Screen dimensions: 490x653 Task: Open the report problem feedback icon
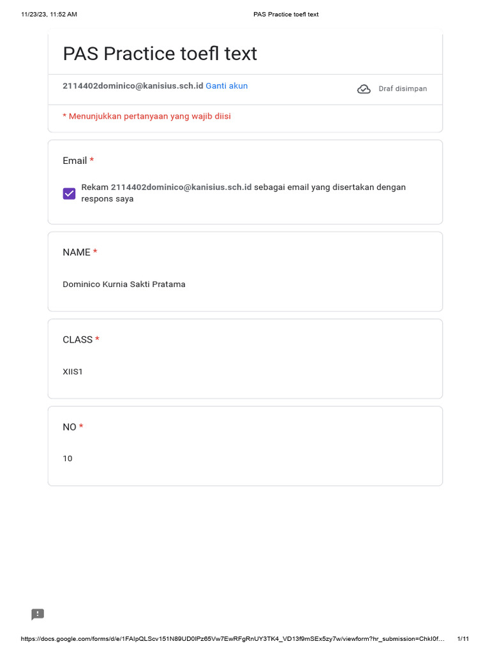38,614
